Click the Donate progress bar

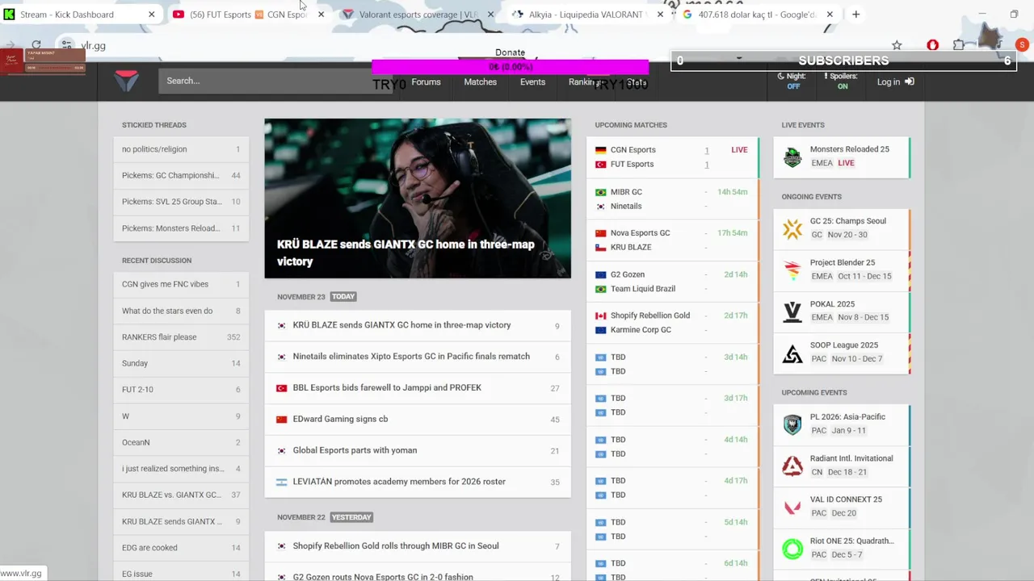[x=510, y=67]
